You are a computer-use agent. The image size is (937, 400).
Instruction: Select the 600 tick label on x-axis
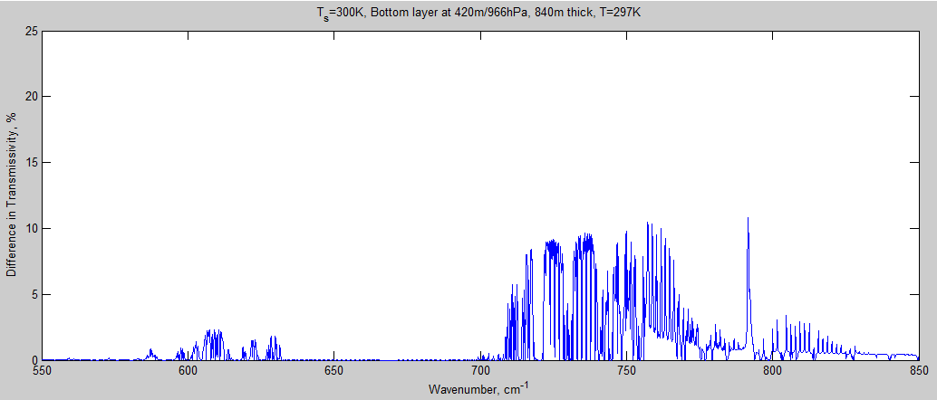tap(188, 371)
